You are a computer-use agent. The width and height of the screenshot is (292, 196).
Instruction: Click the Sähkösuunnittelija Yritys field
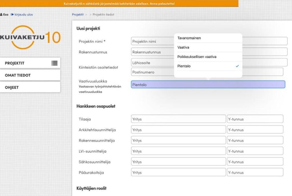point(179,162)
